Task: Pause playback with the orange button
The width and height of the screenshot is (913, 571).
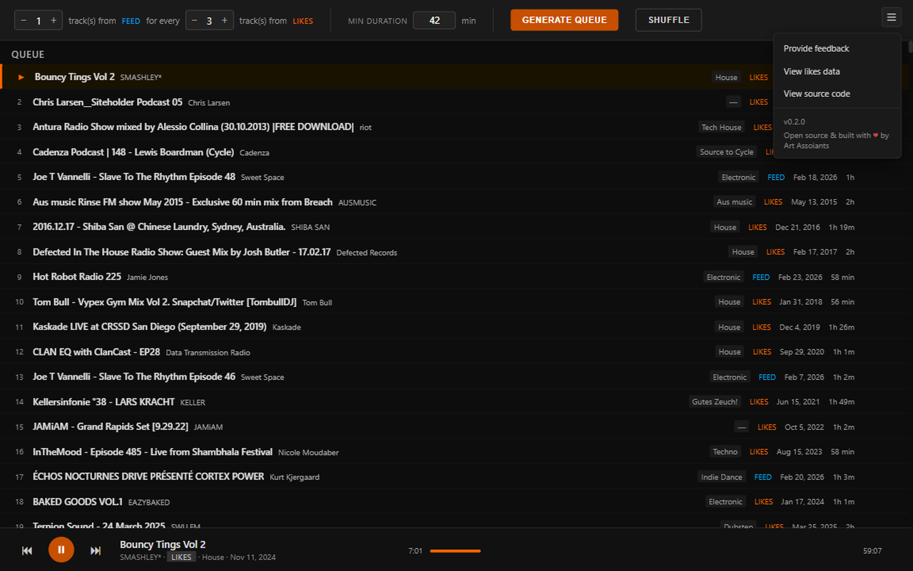Action: click(61, 550)
